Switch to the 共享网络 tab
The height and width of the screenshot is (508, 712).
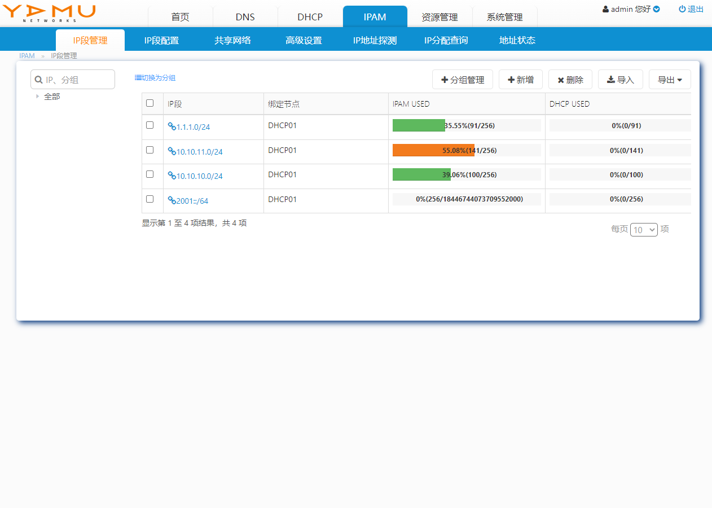pos(232,40)
